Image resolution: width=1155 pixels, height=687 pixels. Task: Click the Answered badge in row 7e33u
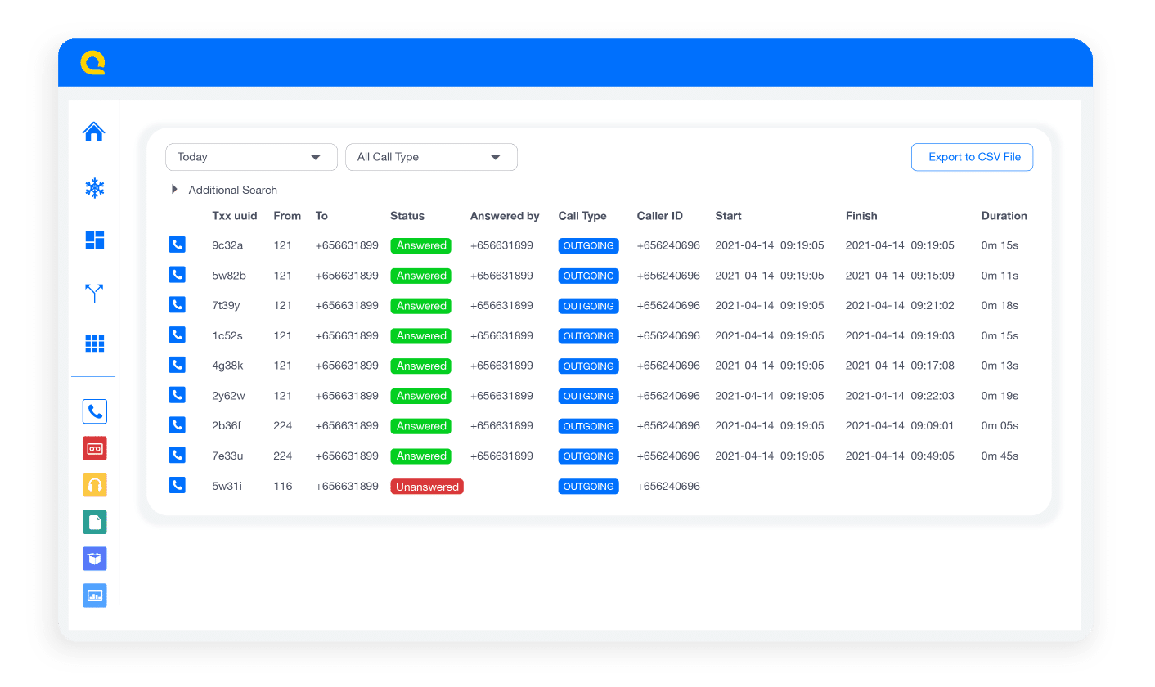[421, 456]
